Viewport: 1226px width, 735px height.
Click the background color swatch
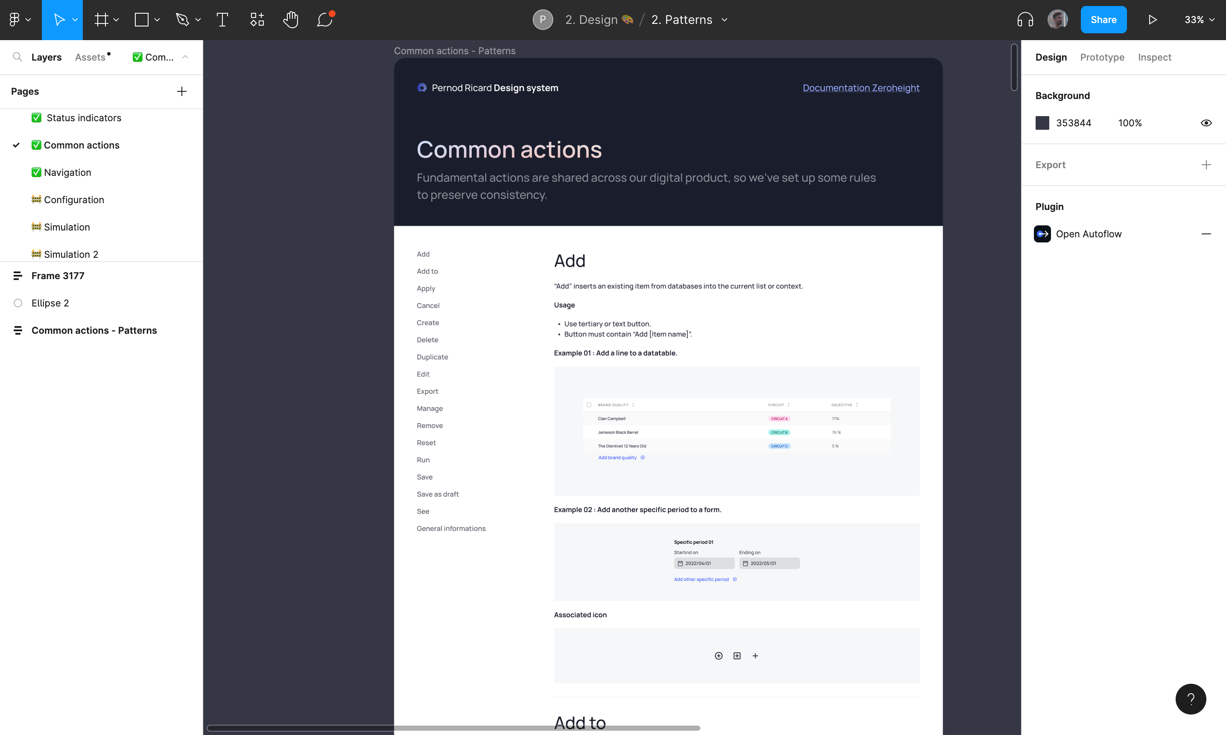1042,123
